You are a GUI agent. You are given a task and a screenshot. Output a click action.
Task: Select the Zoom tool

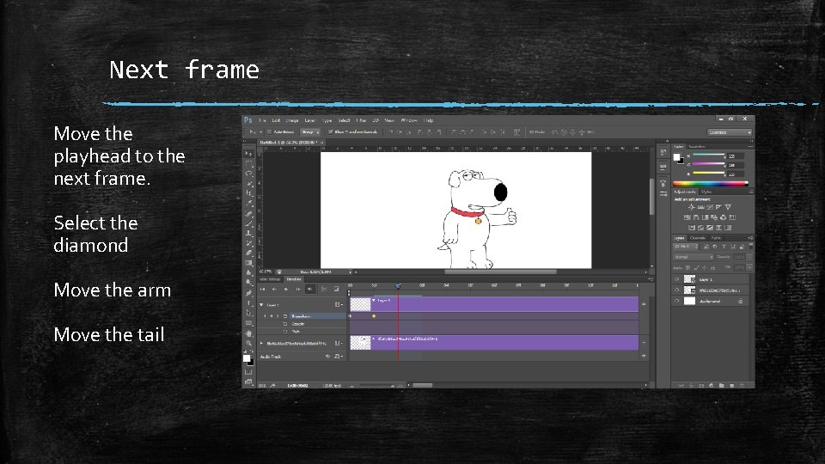point(249,343)
